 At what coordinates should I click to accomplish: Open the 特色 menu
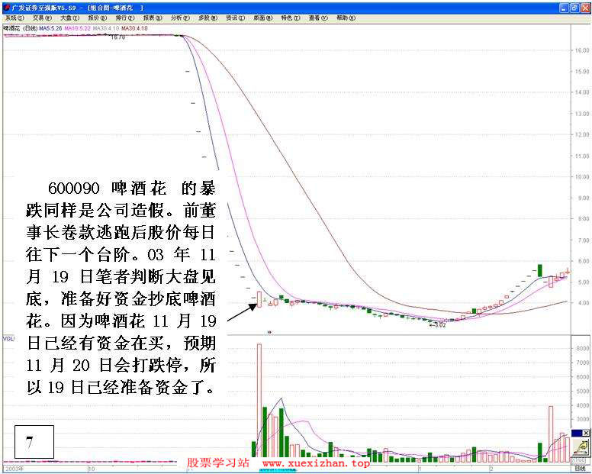coord(291,18)
